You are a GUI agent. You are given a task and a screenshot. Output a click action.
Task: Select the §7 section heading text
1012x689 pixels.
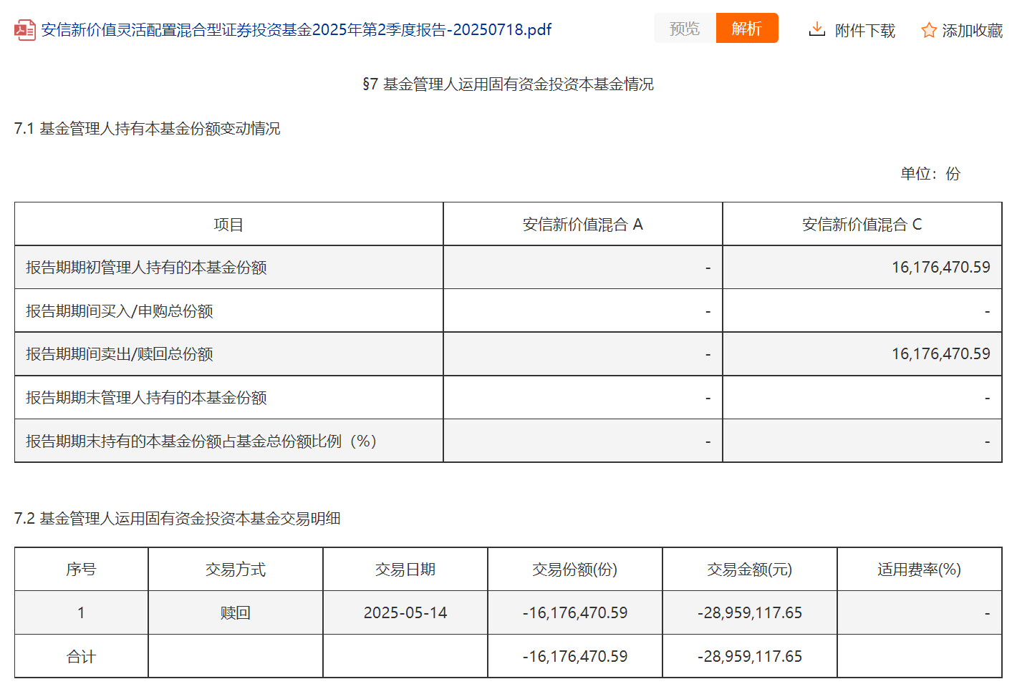508,84
